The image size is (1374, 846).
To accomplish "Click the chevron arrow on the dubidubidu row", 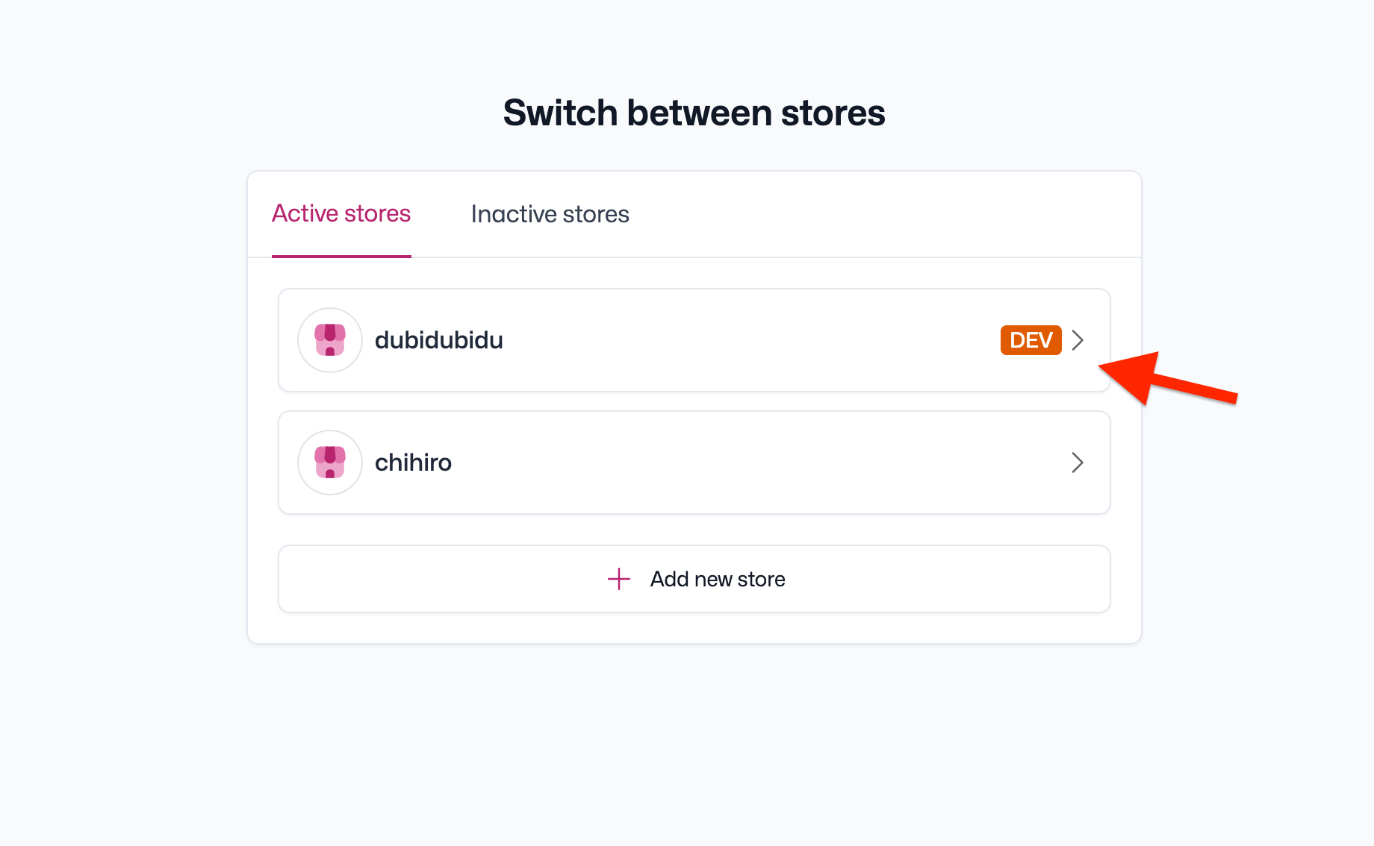I will [1078, 340].
